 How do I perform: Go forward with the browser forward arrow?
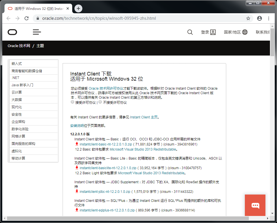(17, 18)
